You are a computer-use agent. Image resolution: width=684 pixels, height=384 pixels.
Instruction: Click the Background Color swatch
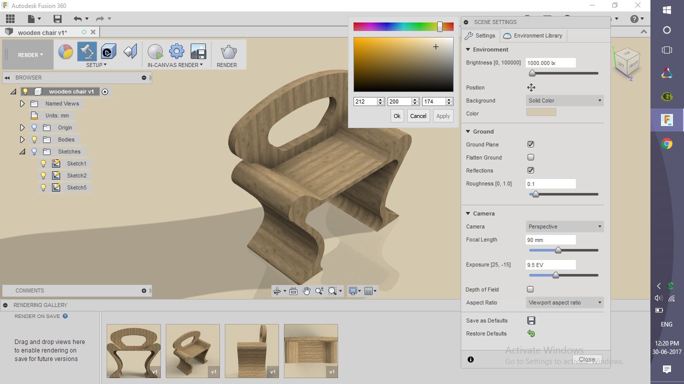click(541, 112)
